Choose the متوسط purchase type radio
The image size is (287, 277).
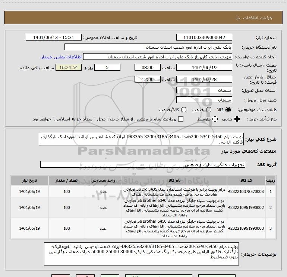point(215,119)
